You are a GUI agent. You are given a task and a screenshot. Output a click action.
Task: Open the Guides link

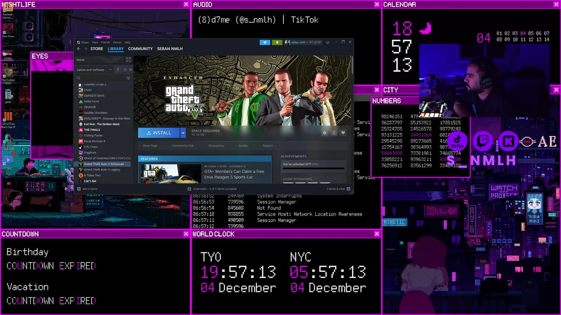click(243, 146)
